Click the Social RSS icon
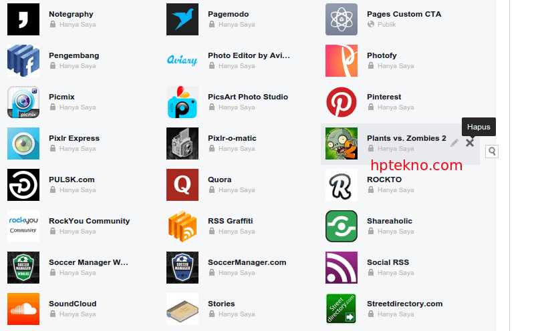 [x=342, y=268]
